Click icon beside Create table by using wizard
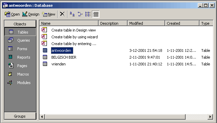 tap(45, 37)
